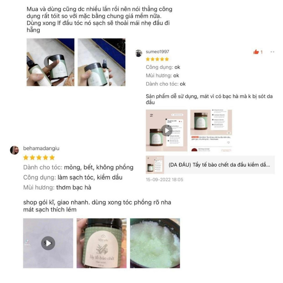Image resolution: width=283 pixels, height=283 pixels.
Task: Open sumeo1997's second product screenshot image
Action: pyautogui.click(x=211, y=130)
